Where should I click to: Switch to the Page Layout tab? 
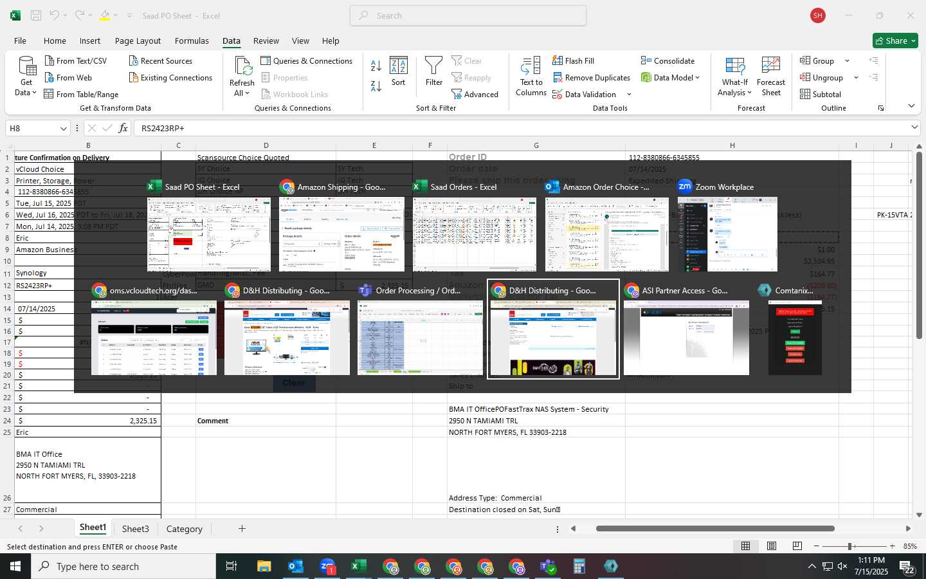click(x=138, y=41)
